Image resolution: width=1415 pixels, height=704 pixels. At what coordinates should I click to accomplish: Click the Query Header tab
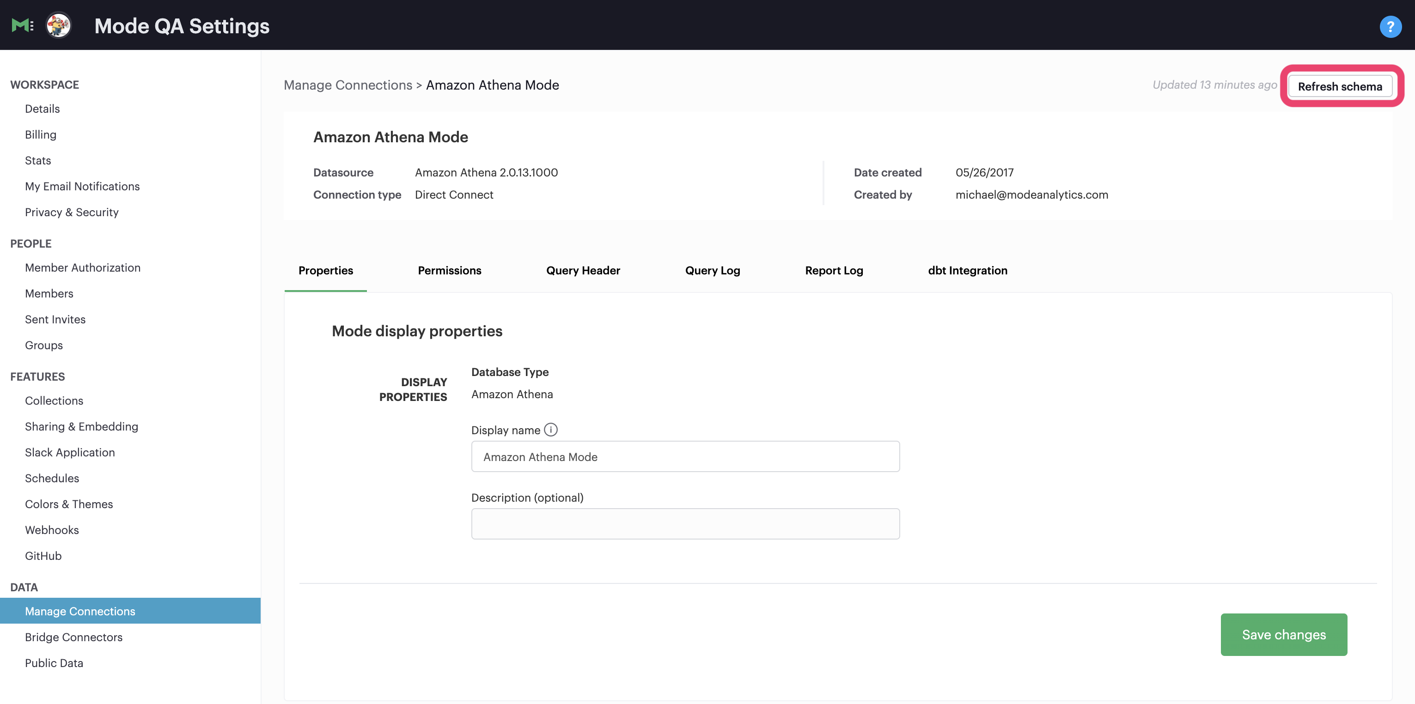583,269
